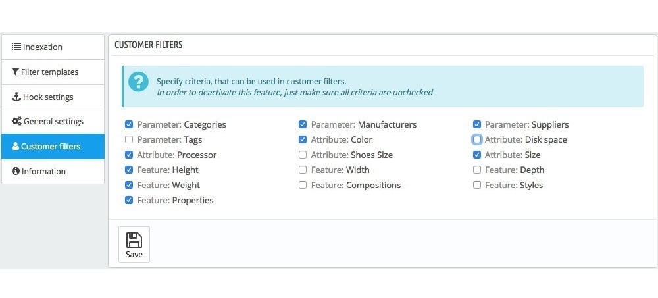658x298 pixels.
Task: Open the Indexation tab
Action: (43, 47)
